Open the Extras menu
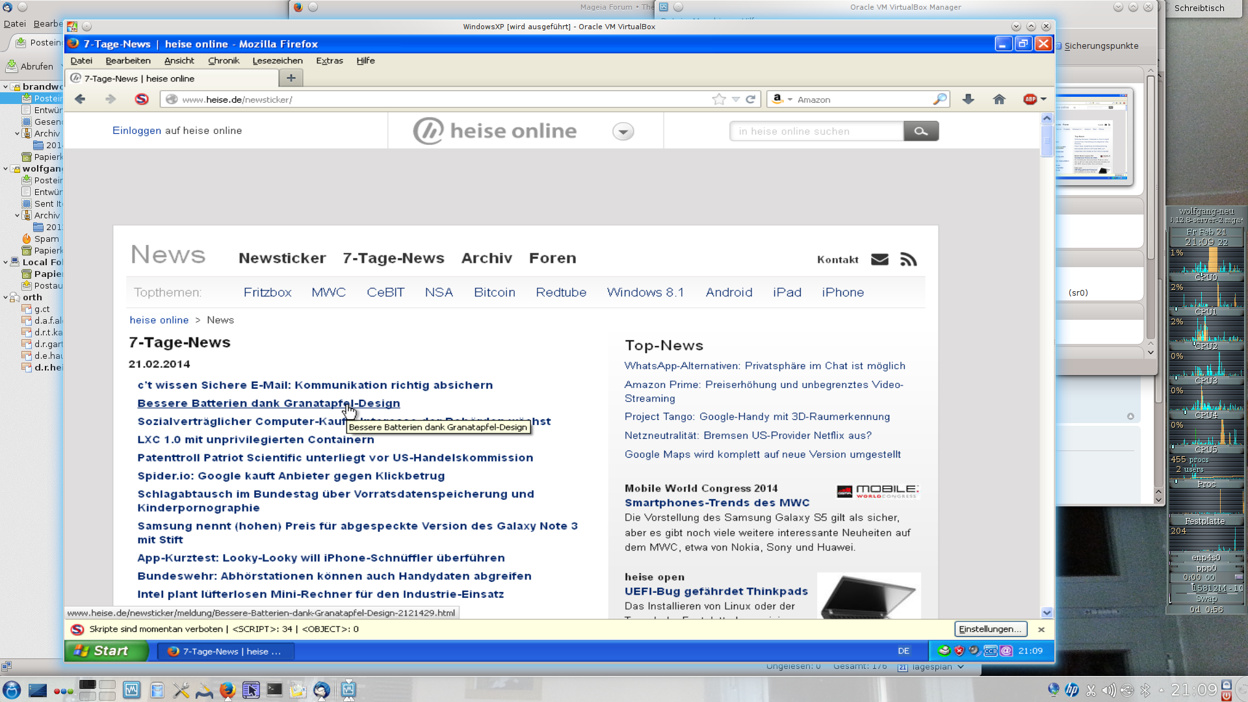 coord(330,60)
